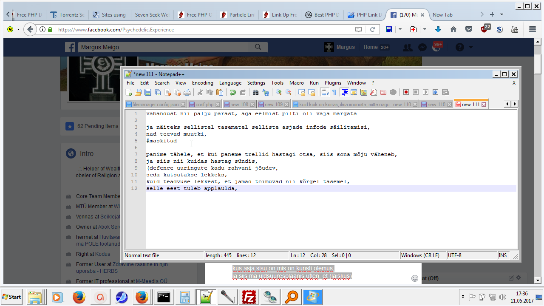This screenshot has height=306, width=544.
Task: Click the Save icon in Notepad++ toolbar
Action: (x=148, y=92)
